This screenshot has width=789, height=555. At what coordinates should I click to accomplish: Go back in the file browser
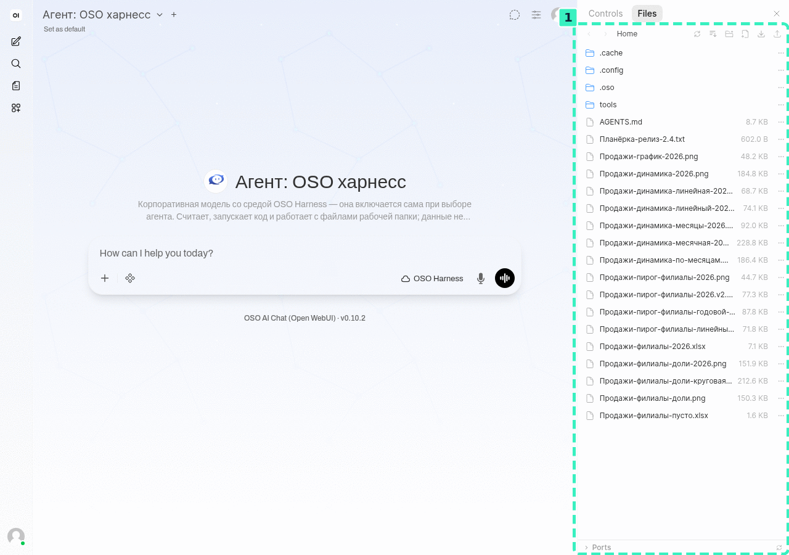(589, 34)
